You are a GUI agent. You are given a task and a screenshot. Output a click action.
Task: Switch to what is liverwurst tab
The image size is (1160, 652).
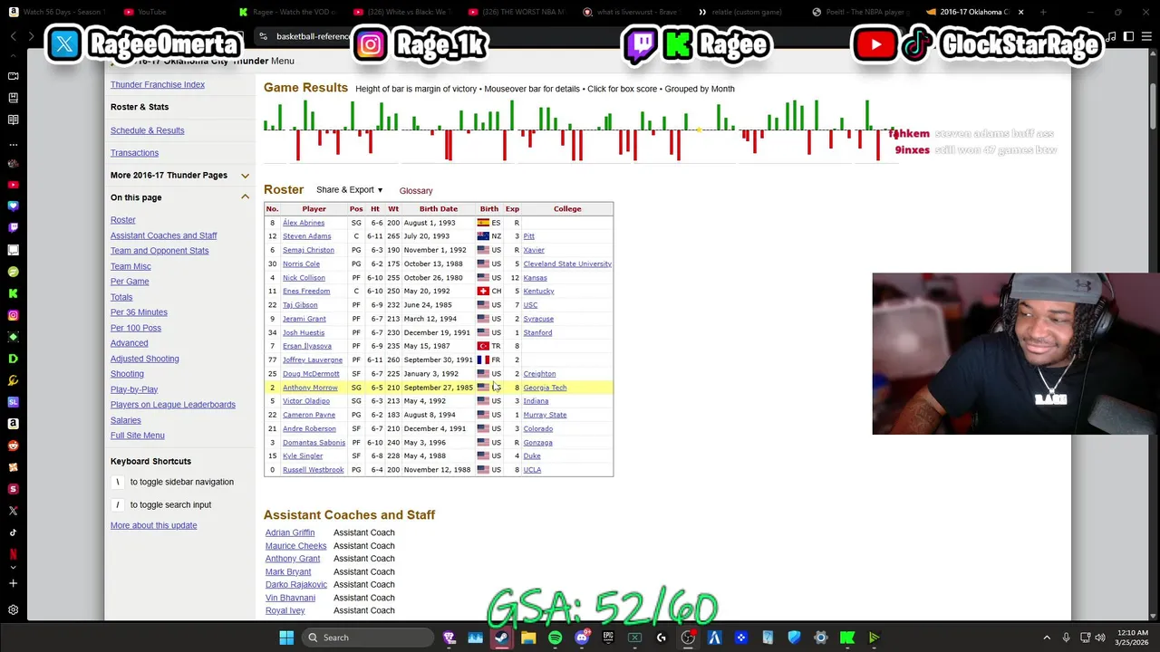coord(634,12)
